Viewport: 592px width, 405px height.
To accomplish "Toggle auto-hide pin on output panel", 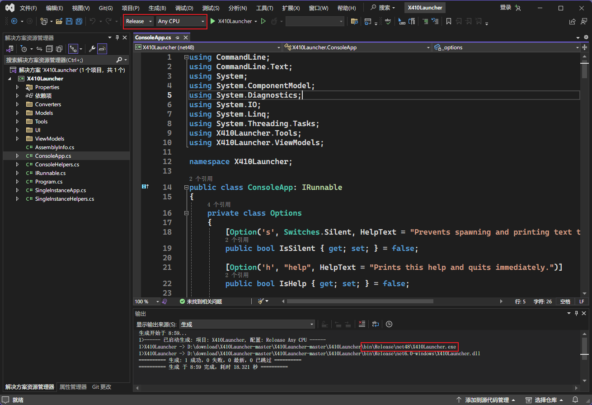I will click(x=577, y=313).
